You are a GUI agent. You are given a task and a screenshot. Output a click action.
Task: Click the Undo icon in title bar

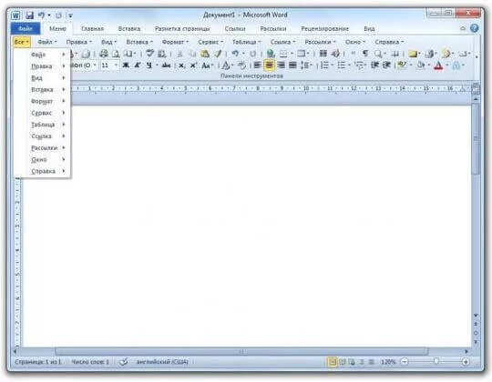[41, 15]
